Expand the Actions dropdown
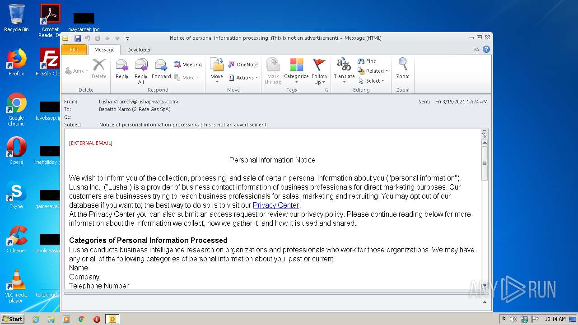 (x=243, y=78)
